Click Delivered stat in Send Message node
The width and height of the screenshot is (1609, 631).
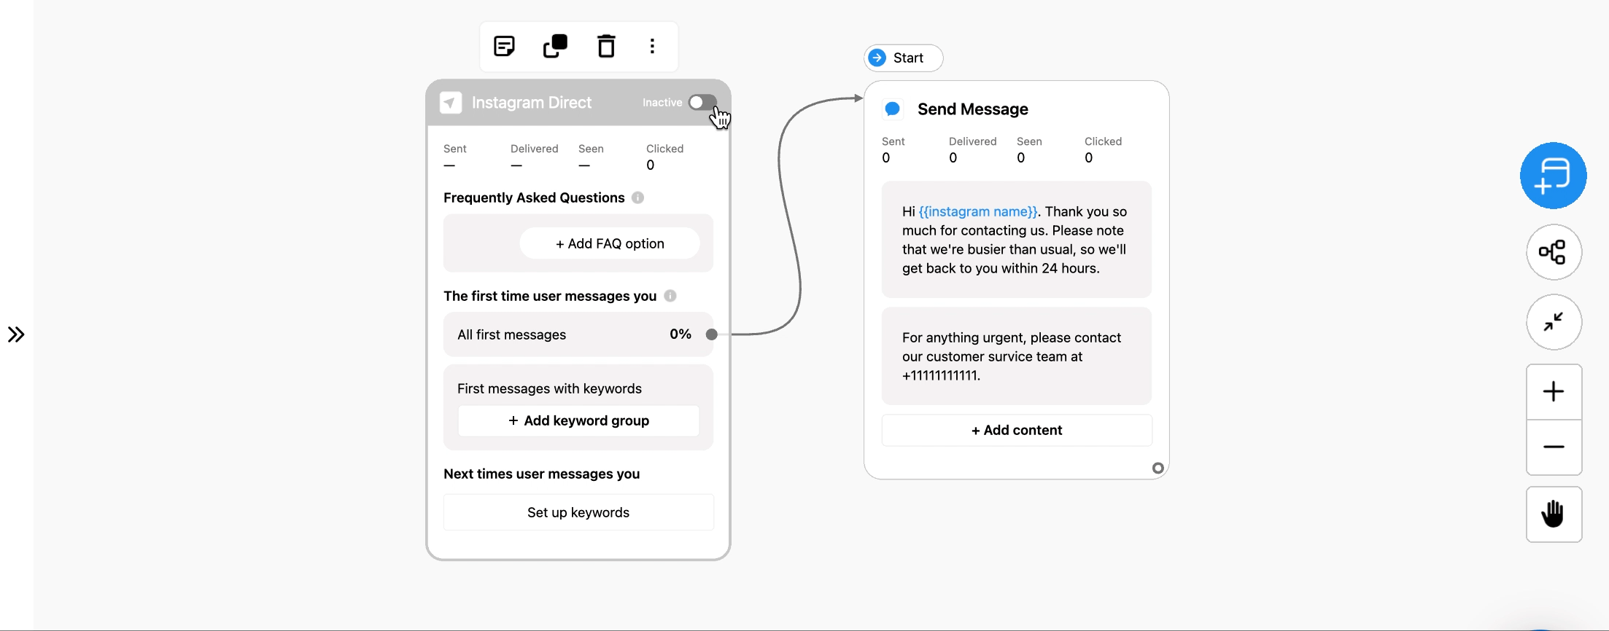(972, 149)
